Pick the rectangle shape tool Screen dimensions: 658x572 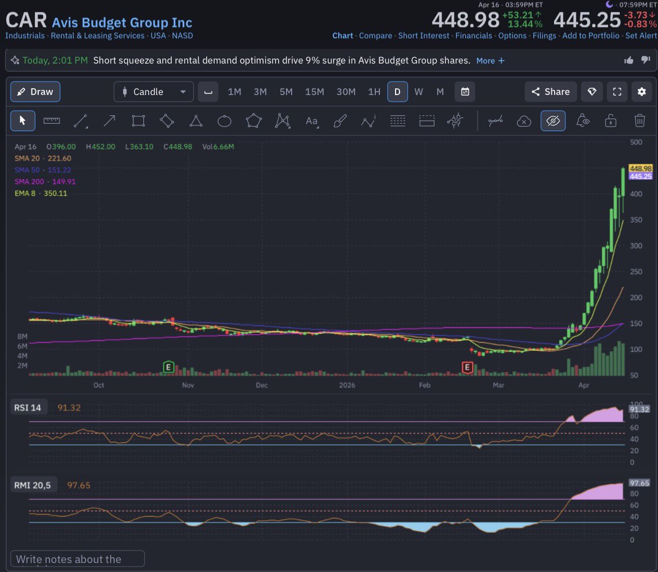pyautogui.click(x=138, y=121)
